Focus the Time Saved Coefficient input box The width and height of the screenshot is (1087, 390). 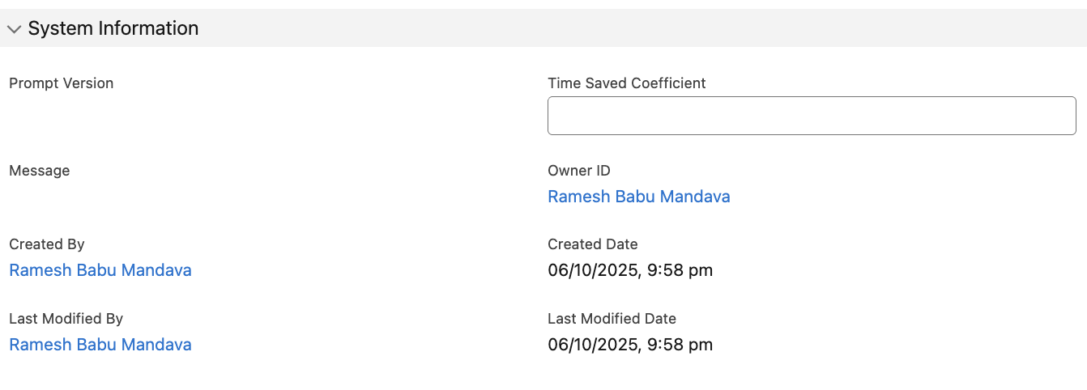pos(811,116)
